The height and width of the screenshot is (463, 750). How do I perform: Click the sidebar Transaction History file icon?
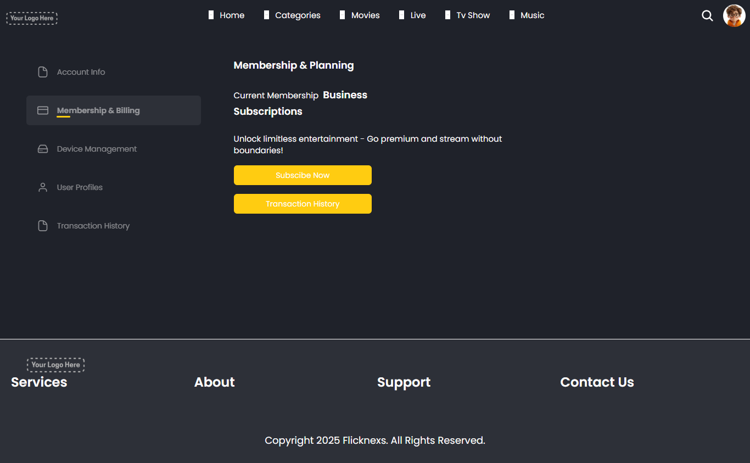point(43,226)
